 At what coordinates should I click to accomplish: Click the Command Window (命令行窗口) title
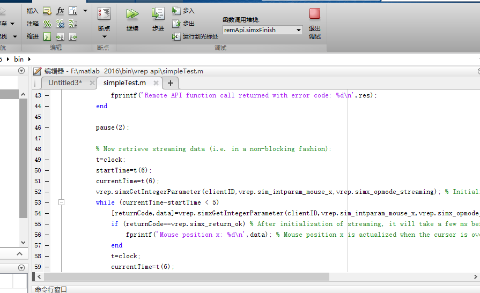[x=51, y=289]
